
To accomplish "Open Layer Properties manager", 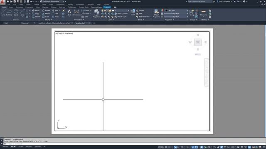I will 96,14.
